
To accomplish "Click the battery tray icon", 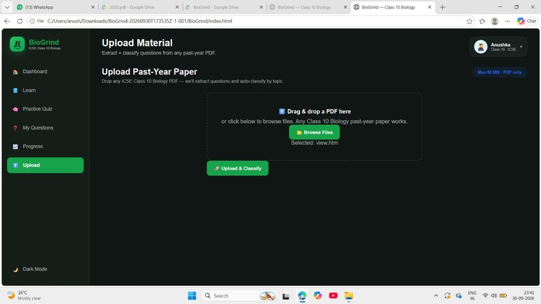I will tap(503, 296).
